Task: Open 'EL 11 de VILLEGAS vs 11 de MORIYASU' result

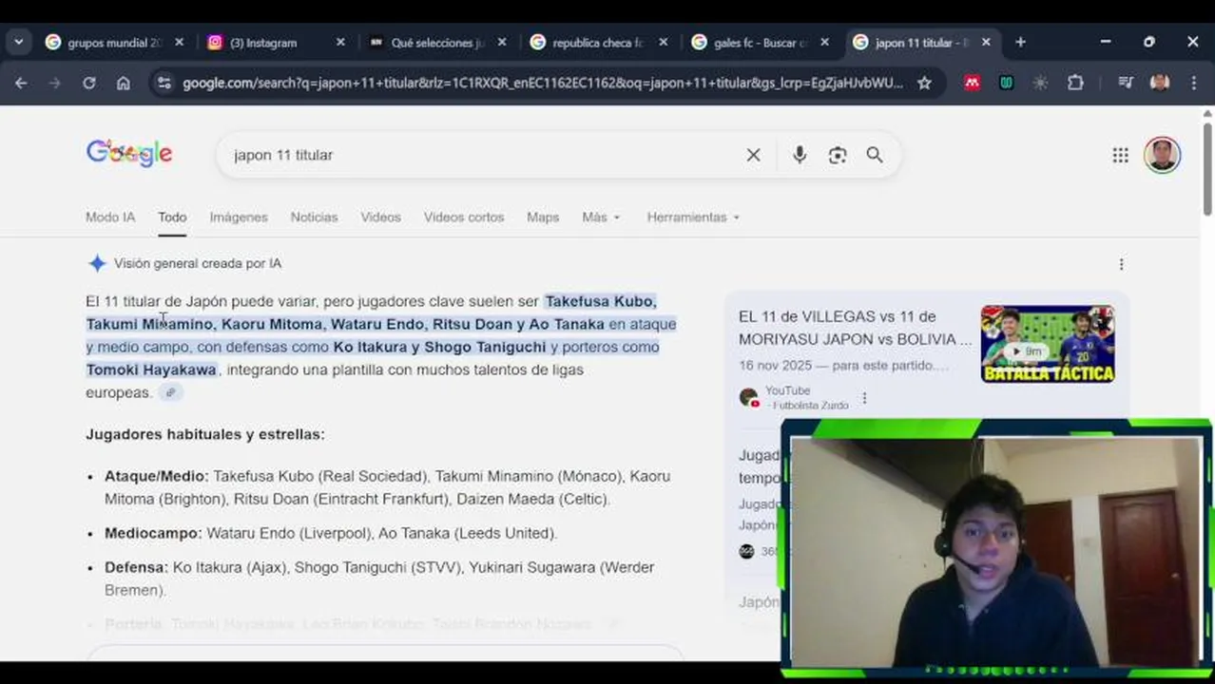Action: (x=855, y=328)
